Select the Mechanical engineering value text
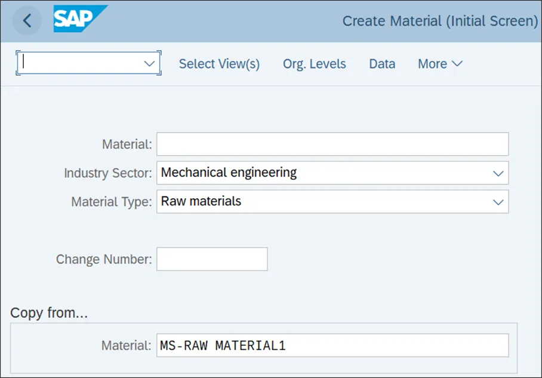Image resolution: width=542 pixels, height=378 pixels. click(229, 173)
